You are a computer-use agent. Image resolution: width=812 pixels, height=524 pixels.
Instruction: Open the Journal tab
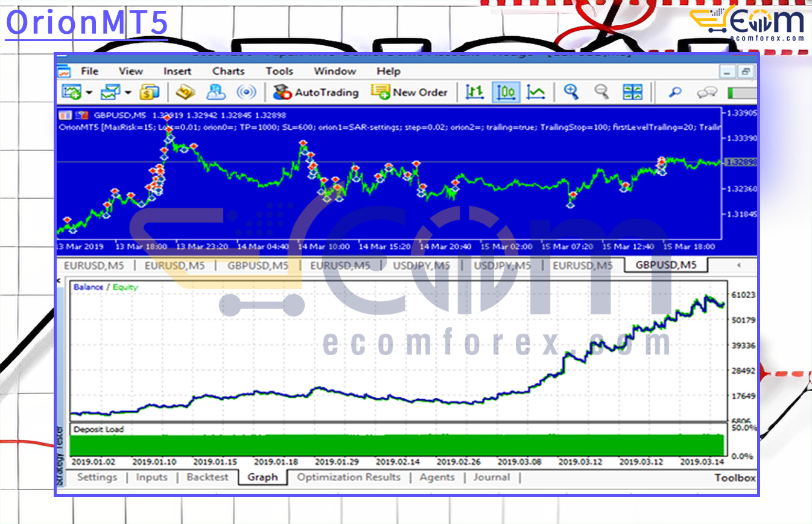491,477
